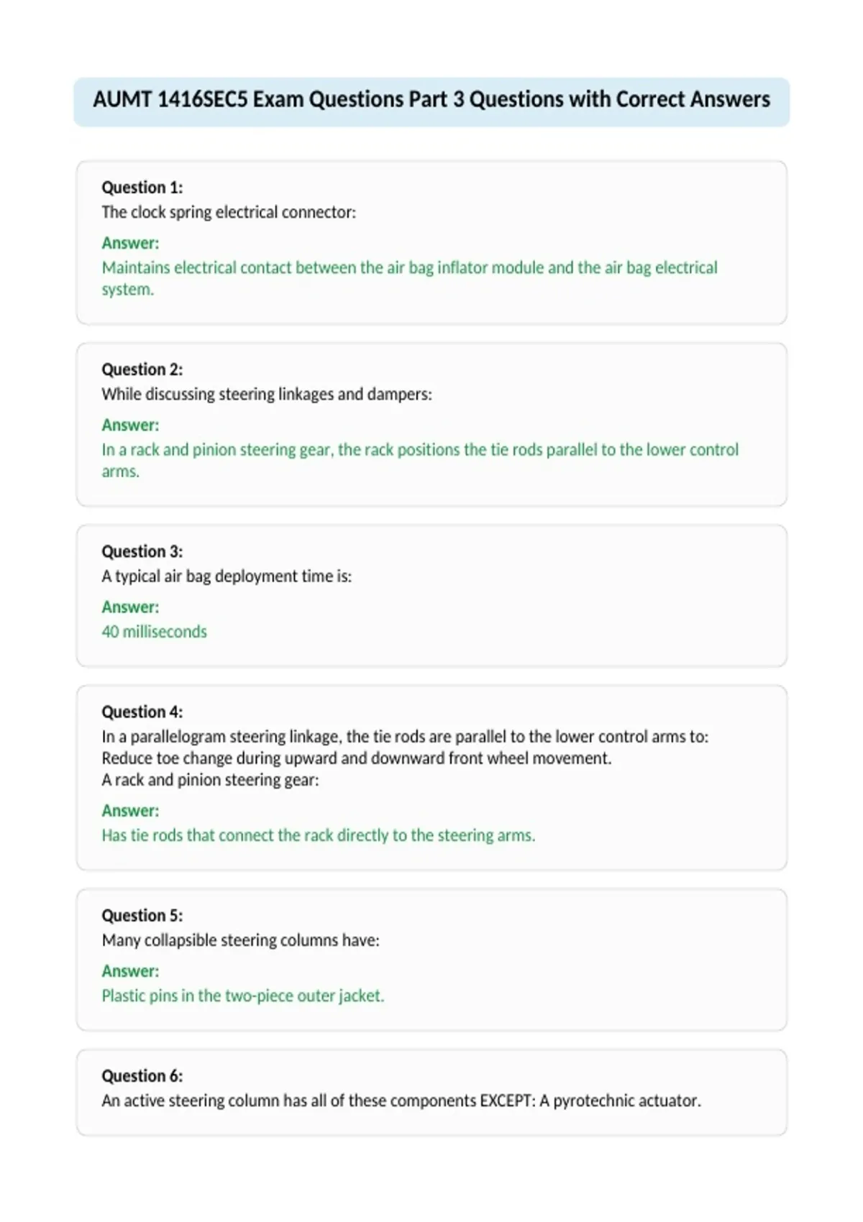Click the Question 5 heading

(x=142, y=915)
